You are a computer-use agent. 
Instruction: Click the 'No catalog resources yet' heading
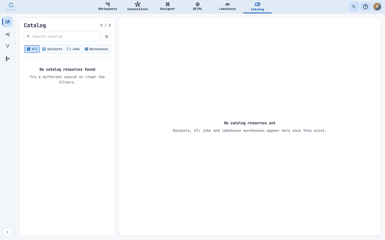[250, 123]
